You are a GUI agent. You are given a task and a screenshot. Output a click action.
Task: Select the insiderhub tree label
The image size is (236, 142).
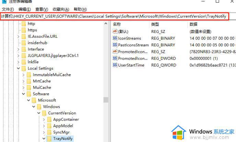tap(37, 43)
